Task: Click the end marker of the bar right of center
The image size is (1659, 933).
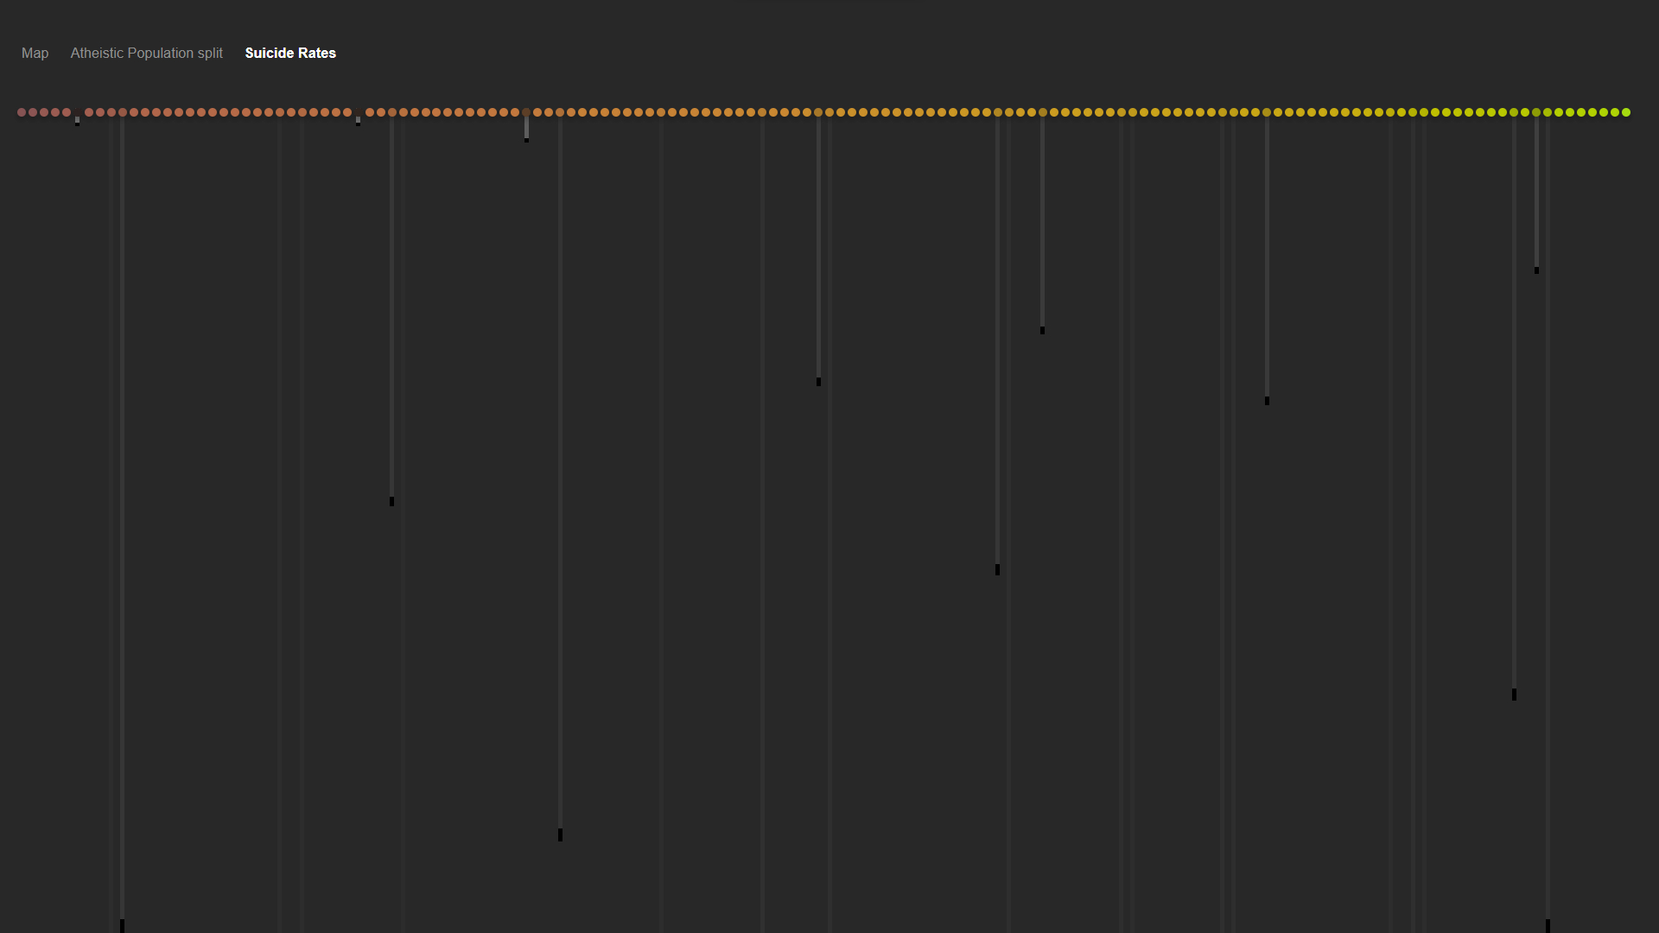Action: coord(997,569)
